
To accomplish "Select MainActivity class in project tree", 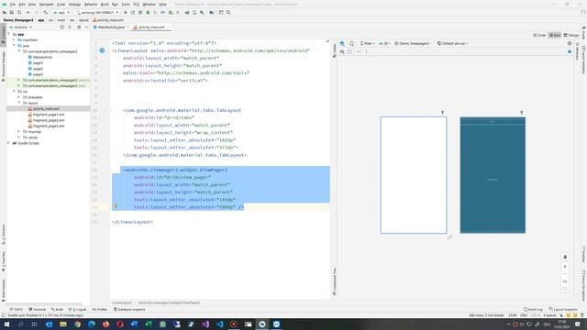I will (x=42, y=57).
